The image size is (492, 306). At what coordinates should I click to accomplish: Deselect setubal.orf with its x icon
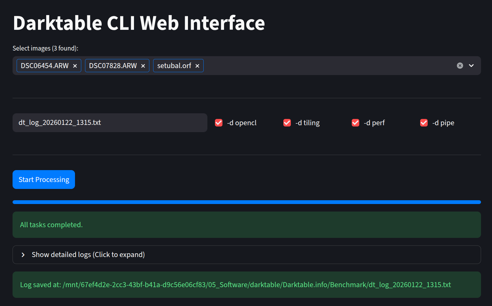[x=197, y=66]
